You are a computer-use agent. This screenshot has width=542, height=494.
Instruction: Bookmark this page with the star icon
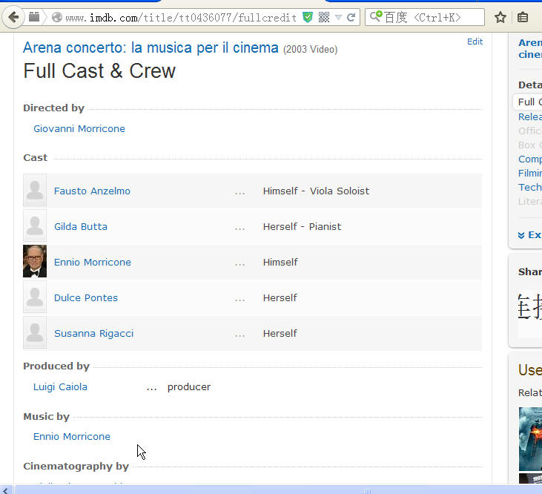[500, 17]
